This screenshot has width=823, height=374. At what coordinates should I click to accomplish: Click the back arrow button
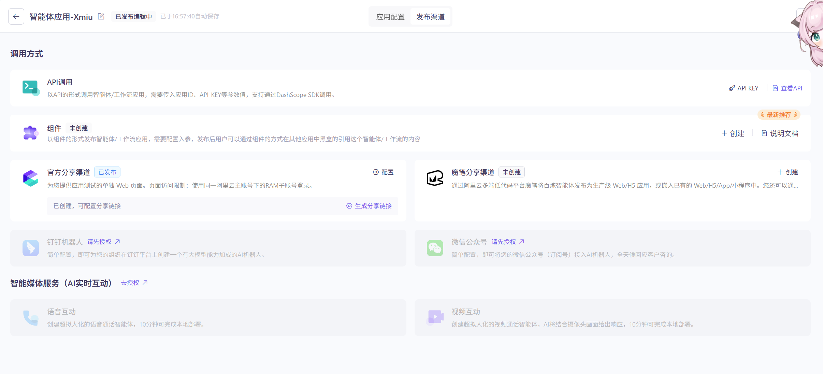pyautogui.click(x=16, y=16)
